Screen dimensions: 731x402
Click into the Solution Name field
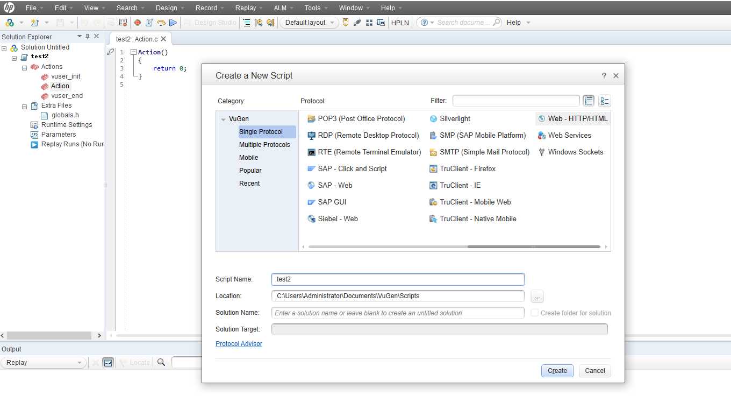[x=398, y=313]
